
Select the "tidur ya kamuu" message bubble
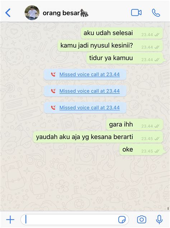point(124,58)
